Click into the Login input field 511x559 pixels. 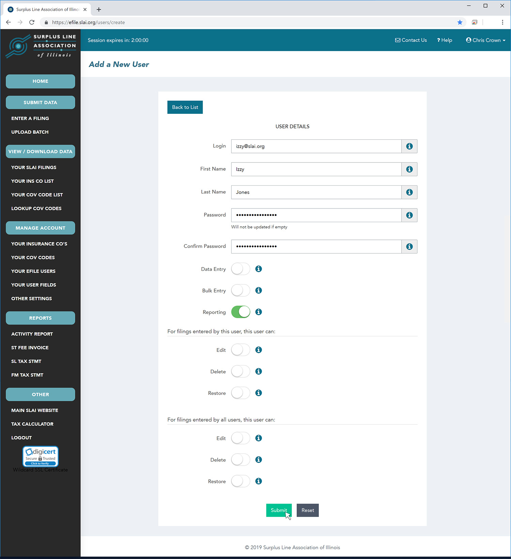pos(316,146)
